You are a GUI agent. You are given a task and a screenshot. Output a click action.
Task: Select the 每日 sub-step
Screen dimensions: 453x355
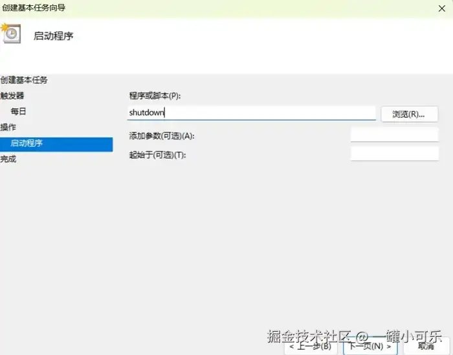[x=19, y=111]
